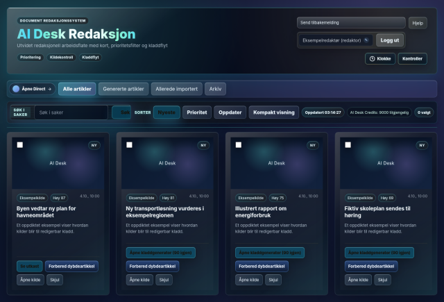Image resolution: width=444 pixels, height=302 pixels.
Task: Click Åpne kilde on transportløsning card
Action: (x=139, y=280)
